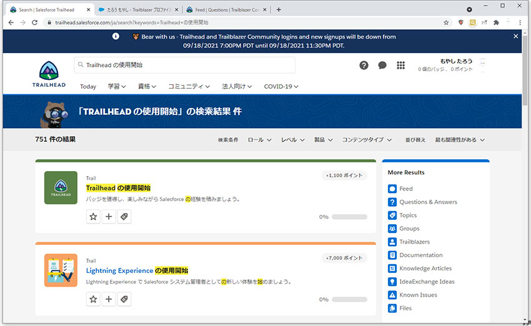Open Chrome three-dot menu
The image size is (531, 326).
[x=520, y=22]
